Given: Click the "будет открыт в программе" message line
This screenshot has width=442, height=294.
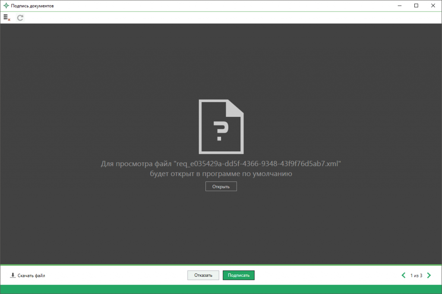Looking at the screenshot, I should point(221,174).
